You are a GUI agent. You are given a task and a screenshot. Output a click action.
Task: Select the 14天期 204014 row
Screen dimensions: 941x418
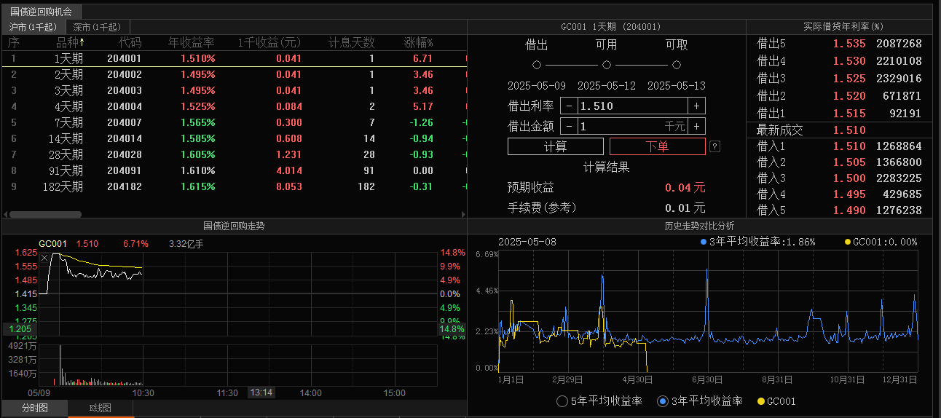coord(233,138)
